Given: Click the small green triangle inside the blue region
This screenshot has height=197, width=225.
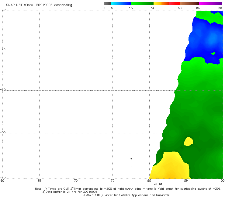Looking at the screenshot, I should click(213, 53).
